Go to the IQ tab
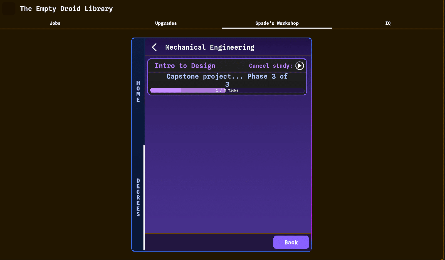This screenshot has height=260, width=445. 388,23
